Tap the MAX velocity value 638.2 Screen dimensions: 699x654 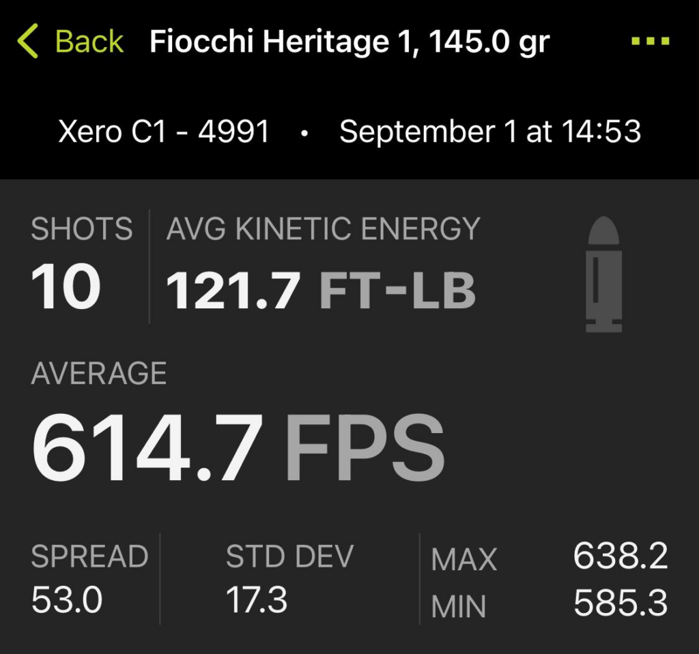point(620,557)
